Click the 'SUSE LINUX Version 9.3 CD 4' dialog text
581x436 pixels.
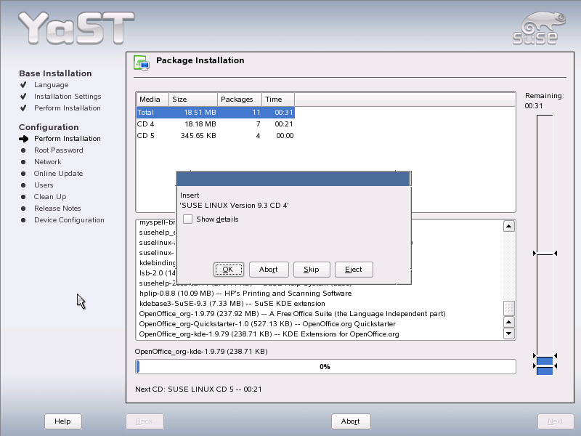click(234, 206)
